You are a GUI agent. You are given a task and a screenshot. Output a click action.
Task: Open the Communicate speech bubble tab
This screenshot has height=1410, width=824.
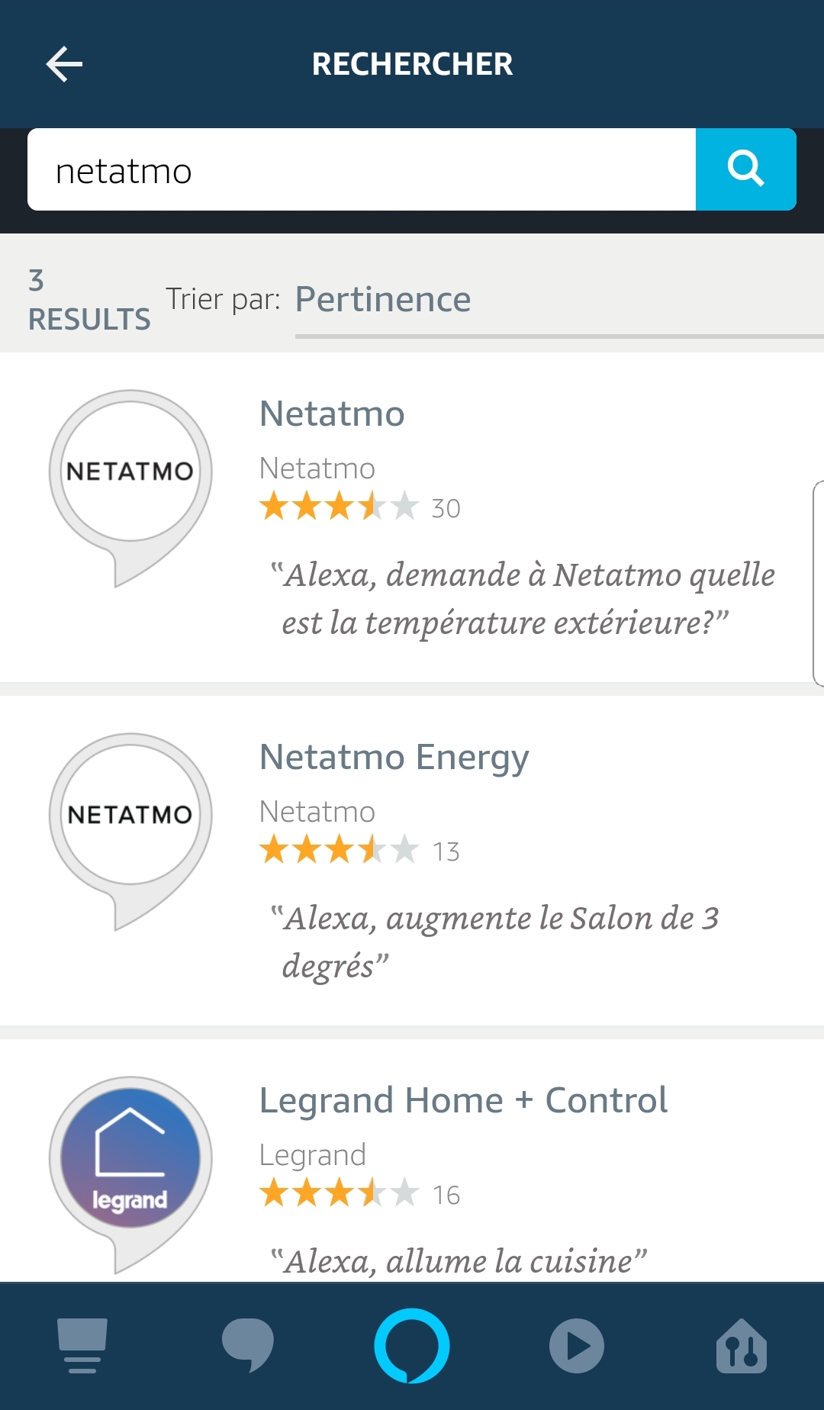click(247, 1346)
